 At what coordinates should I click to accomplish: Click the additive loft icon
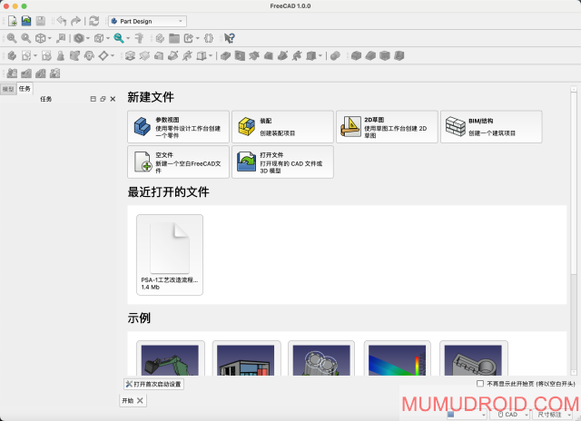(159, 56)
